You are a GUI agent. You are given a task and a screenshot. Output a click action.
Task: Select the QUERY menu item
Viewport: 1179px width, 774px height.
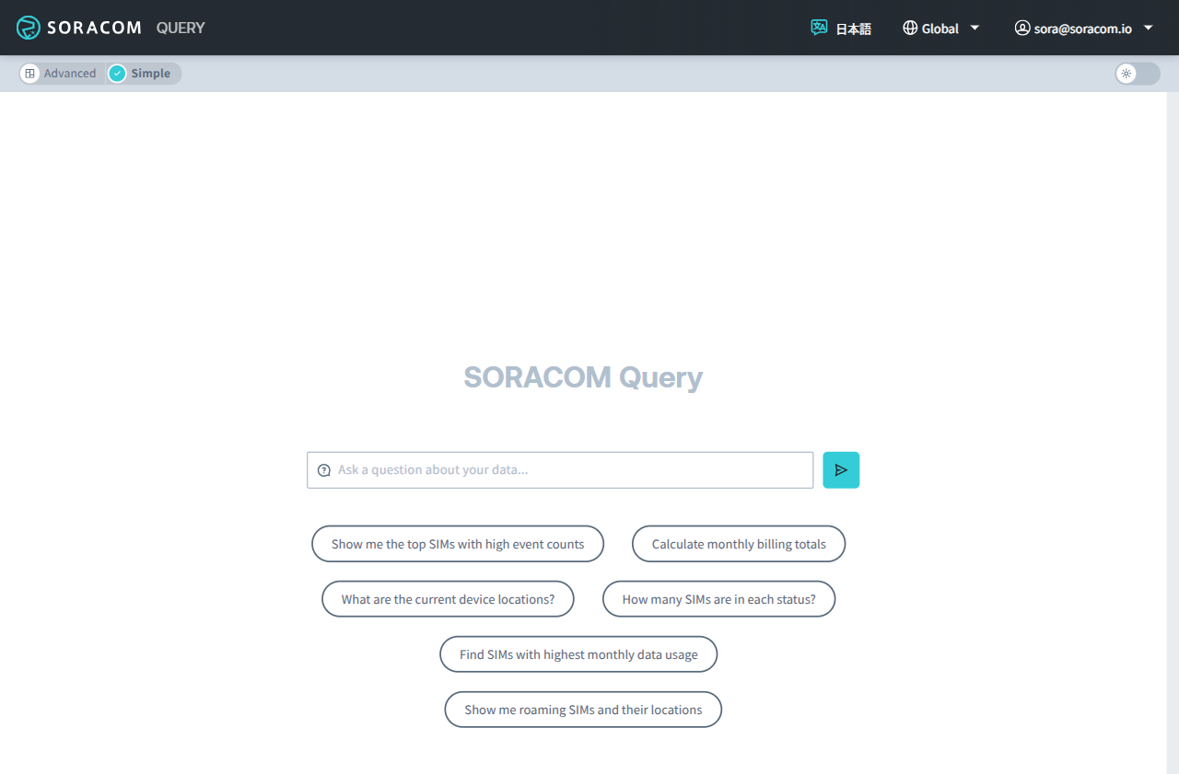(180, 28)
